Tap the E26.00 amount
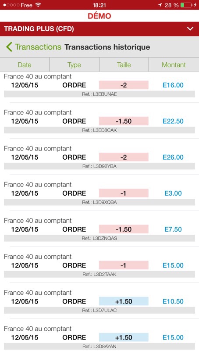The image size is (199, 354). [173, 157]
